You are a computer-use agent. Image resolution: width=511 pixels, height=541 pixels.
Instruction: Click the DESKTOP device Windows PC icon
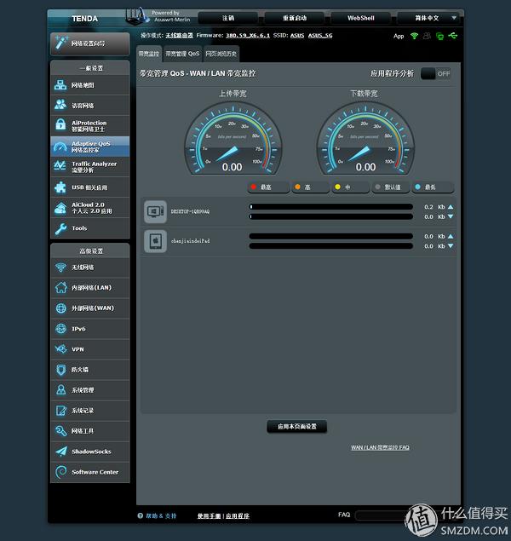click(x=154, y=211)
